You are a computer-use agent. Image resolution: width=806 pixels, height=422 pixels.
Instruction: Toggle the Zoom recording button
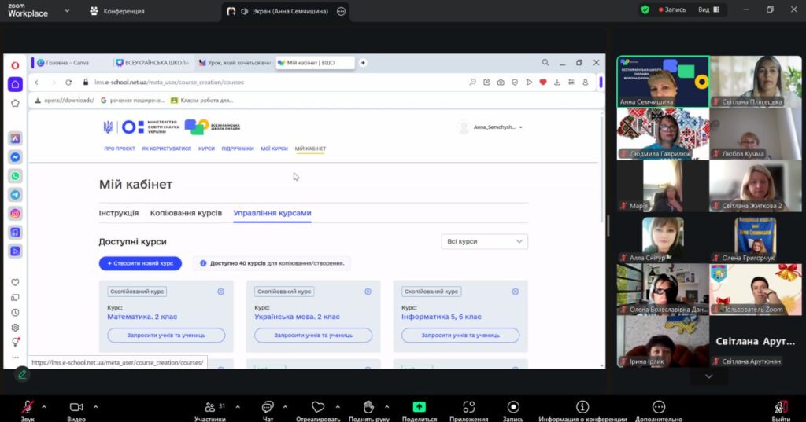(513, 407)
